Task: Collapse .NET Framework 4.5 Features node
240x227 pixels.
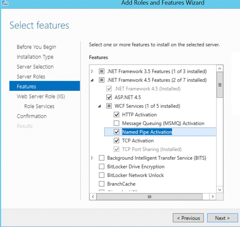Action: coord(92,80)
